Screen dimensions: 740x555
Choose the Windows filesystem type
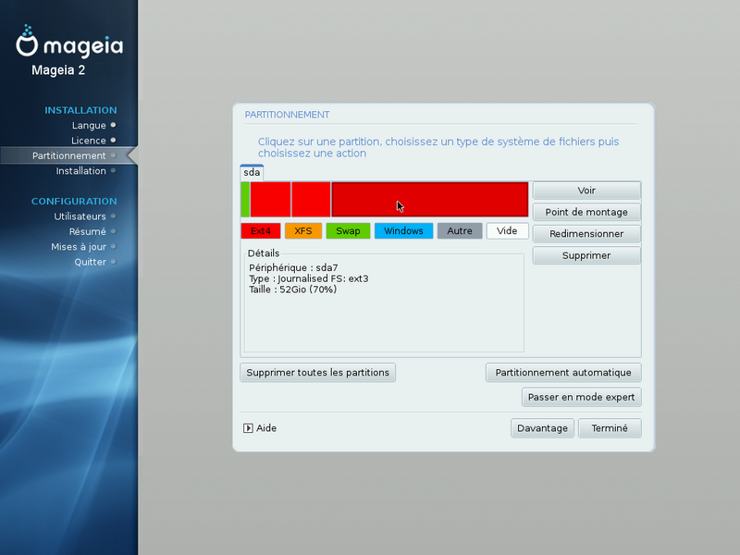click(x=403, y=230)
